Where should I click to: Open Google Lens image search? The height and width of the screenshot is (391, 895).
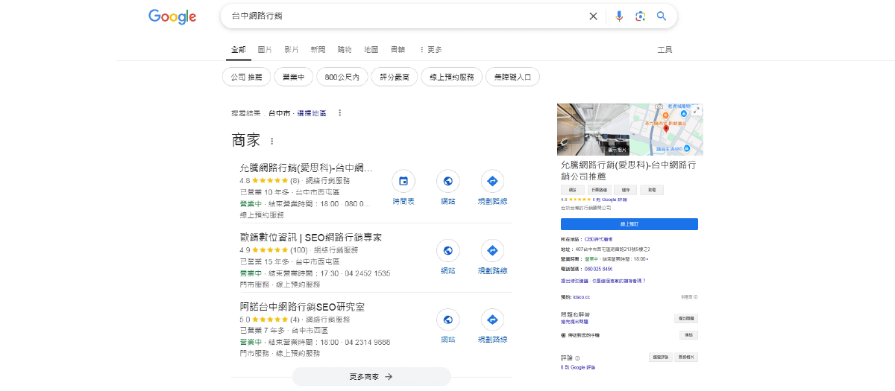640,16
